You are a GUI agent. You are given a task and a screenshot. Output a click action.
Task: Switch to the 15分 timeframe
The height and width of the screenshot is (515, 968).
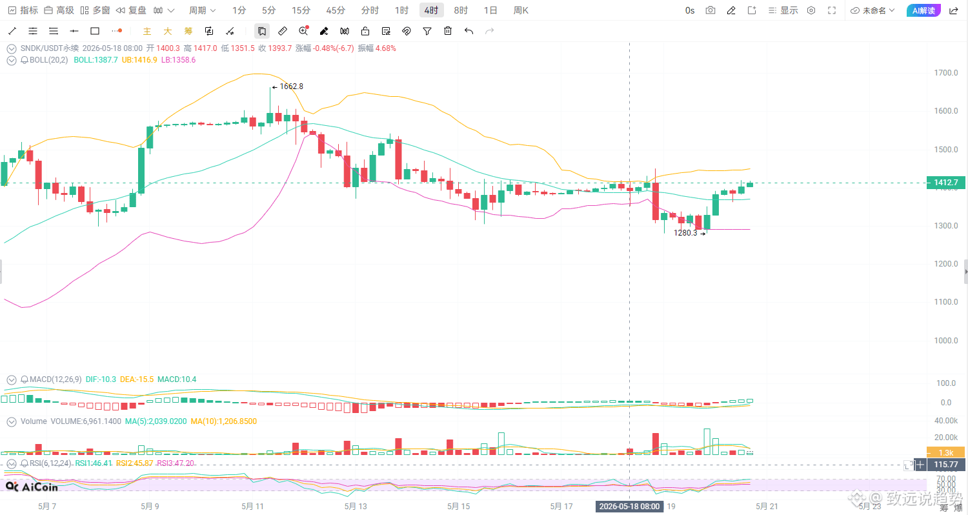pyautogui.click(x=301, y=10)
